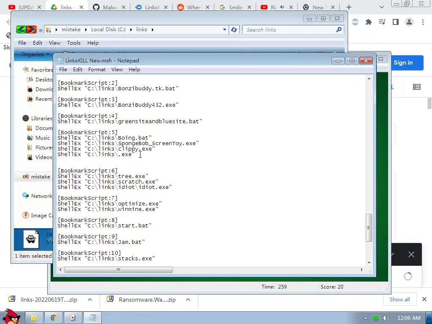Click the '[BookmarkScript:5]' line in Notepad
Image resolution: width=432 pixels, height=324 pixels.
click(x=88, y=132)
